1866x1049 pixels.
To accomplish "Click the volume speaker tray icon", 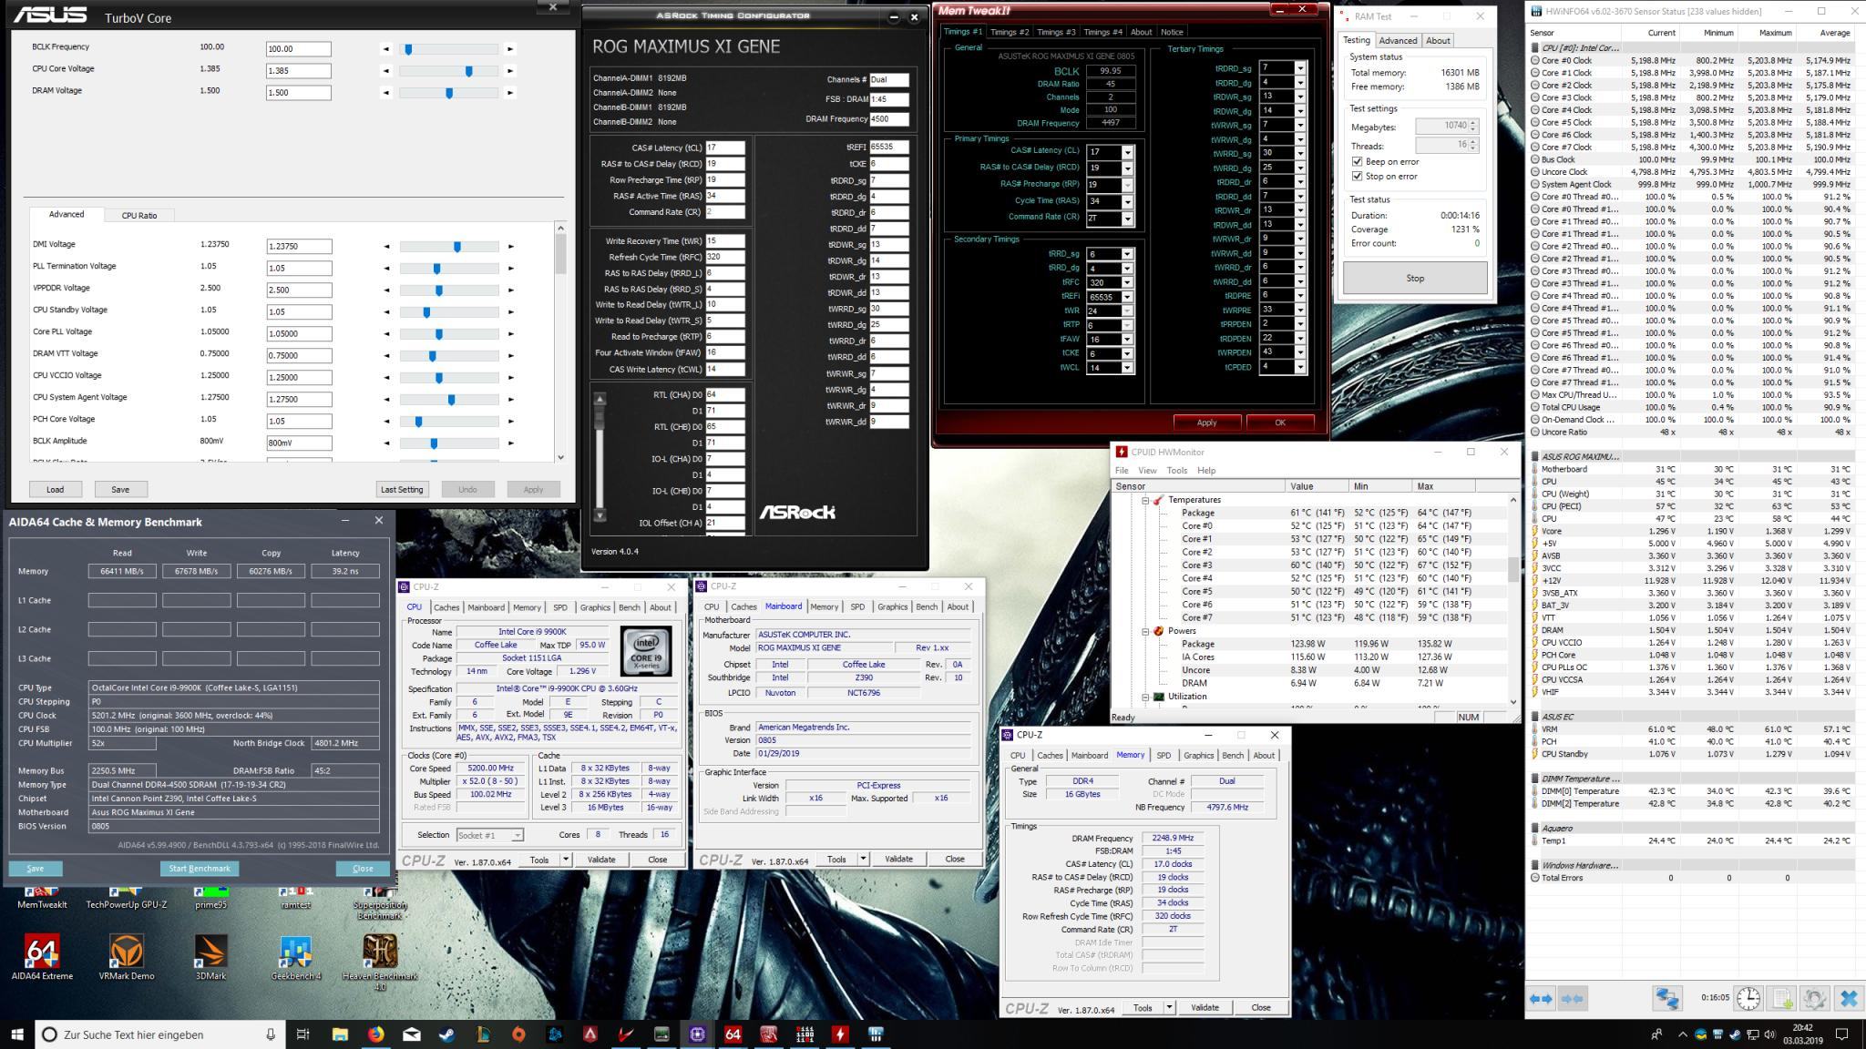I will (x=1769, y=1034).
